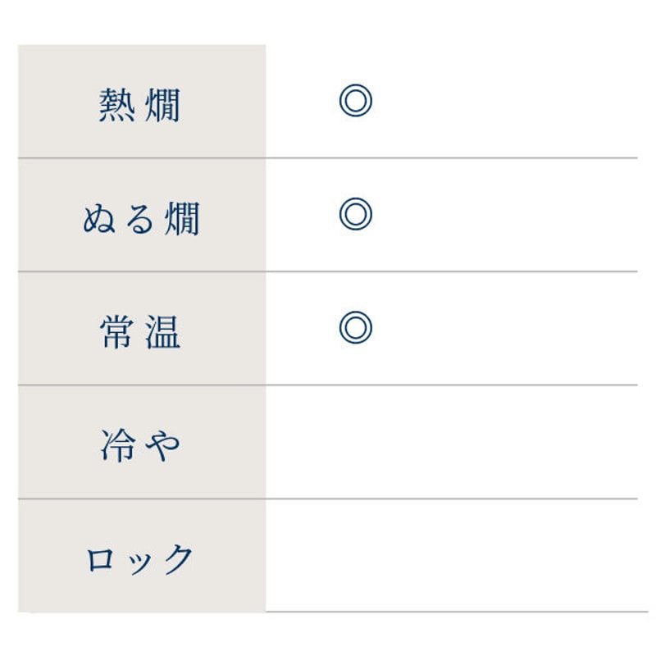Click the 熱 kanji character

coord(116,105)
